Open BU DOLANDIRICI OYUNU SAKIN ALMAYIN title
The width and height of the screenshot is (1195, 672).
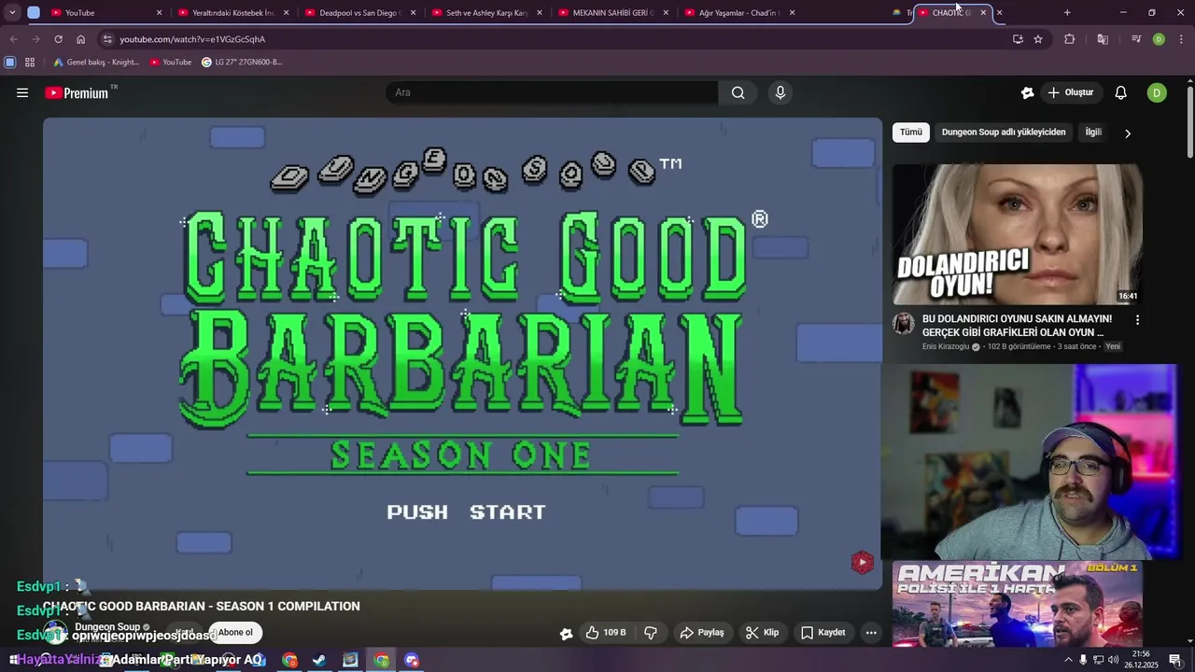point(1017,326)
